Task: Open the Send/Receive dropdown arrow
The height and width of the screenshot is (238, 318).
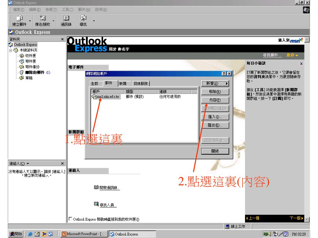Action: coord(53,21)
